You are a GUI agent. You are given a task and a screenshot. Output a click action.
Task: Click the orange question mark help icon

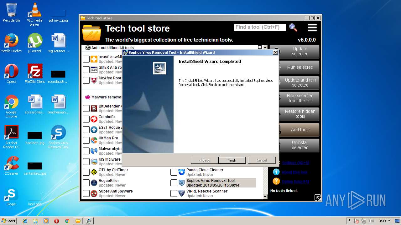pyautogui.click(x=276, y=181)
